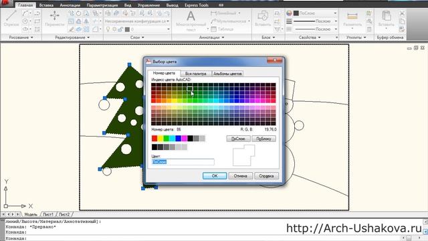The image size is (428, 241).
Task: Activate the Rotate tool in Редактирование panel
Action: 79,13
